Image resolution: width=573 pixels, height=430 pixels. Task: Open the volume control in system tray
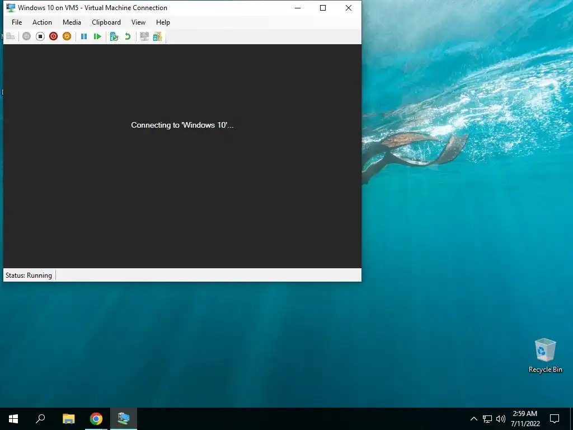click(501, 419)
